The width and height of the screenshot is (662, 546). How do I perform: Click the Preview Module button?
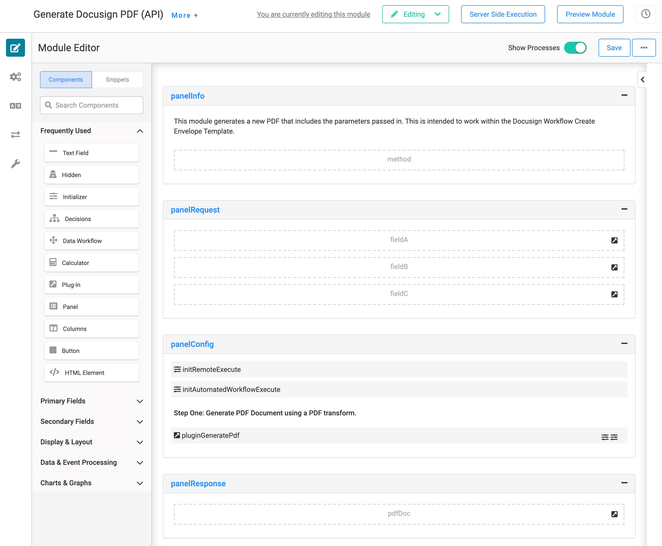[590, 14]
